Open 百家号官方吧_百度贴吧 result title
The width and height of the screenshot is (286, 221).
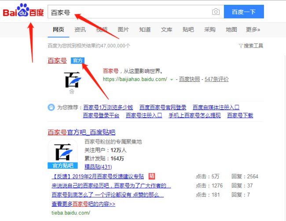(x=81, y=132)
